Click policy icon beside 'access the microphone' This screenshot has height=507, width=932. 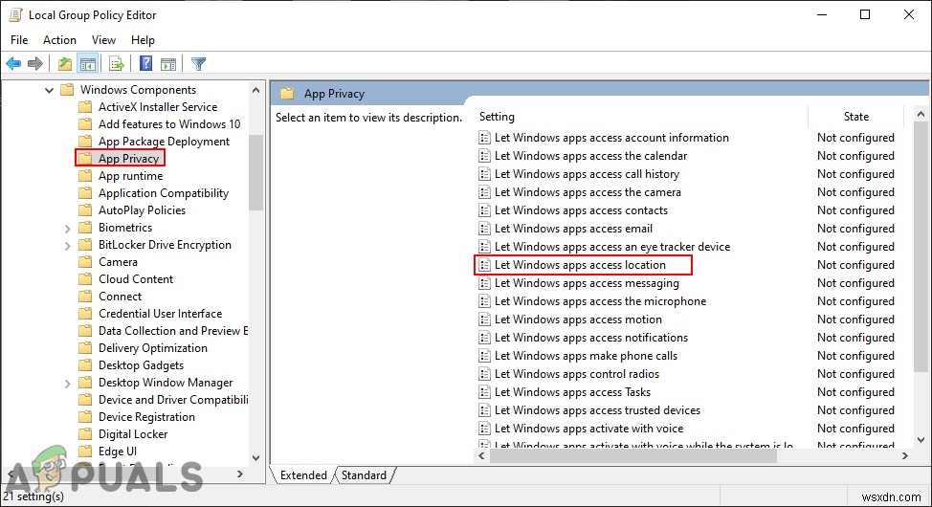click(x=484, y=301)
